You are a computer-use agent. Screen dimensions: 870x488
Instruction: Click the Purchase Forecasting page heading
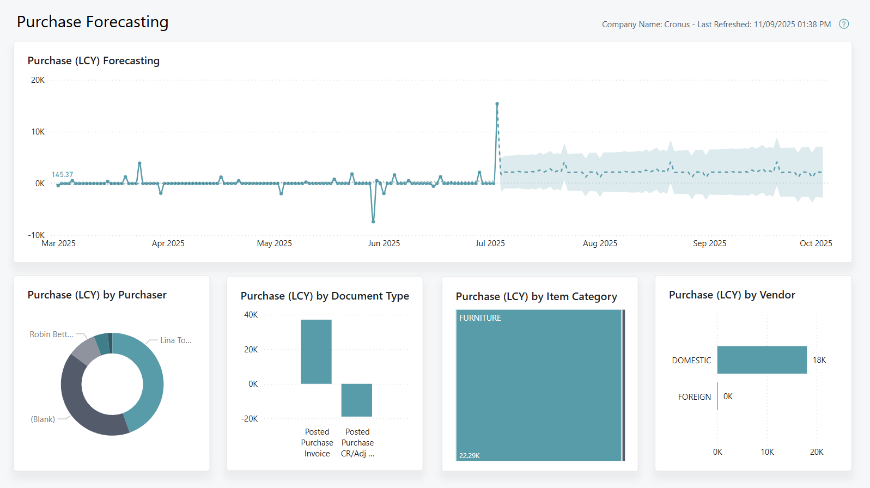[x=93, y=22]
